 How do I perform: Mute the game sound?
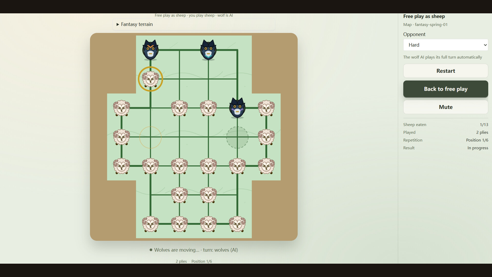click(x=446, y=107)
